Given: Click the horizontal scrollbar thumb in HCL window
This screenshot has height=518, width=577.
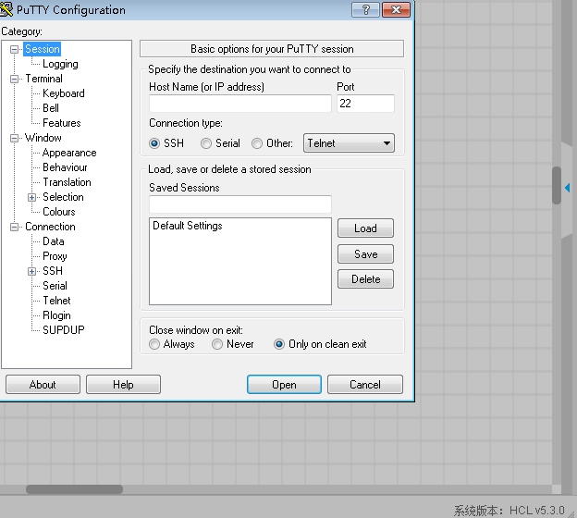Looking at the screenshot, I should coord(74,489).
